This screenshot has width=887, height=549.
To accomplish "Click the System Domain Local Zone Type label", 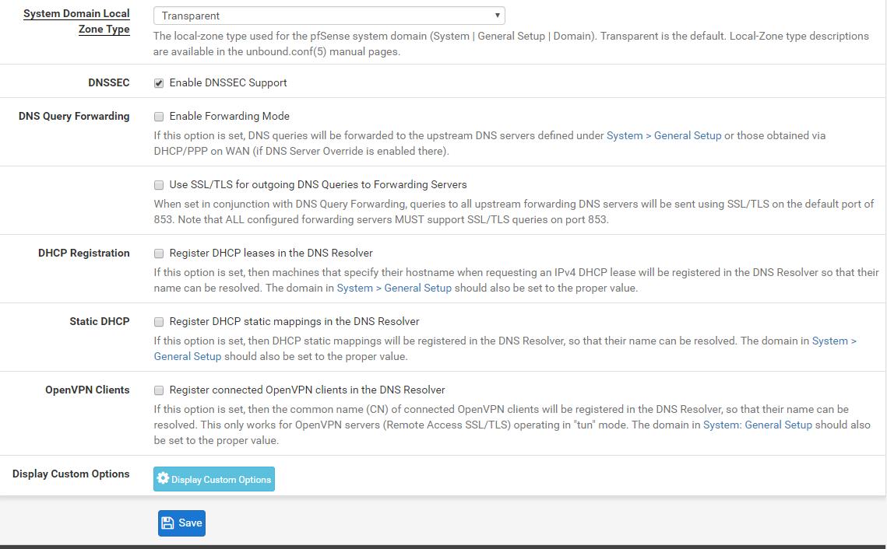I will tap(76, 21).
